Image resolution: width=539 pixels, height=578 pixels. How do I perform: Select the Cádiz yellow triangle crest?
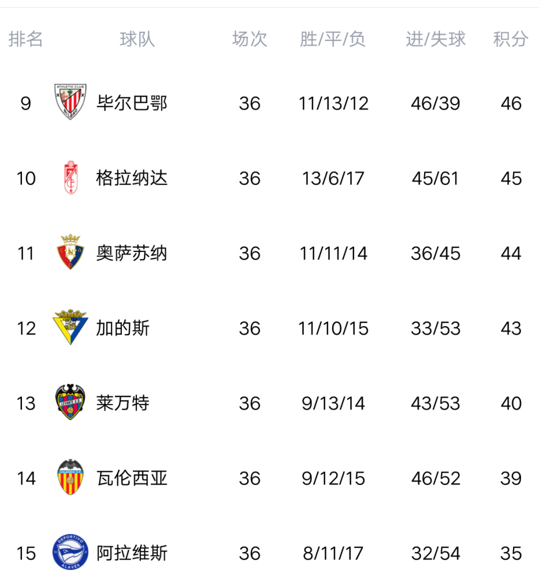coord(70,327)
